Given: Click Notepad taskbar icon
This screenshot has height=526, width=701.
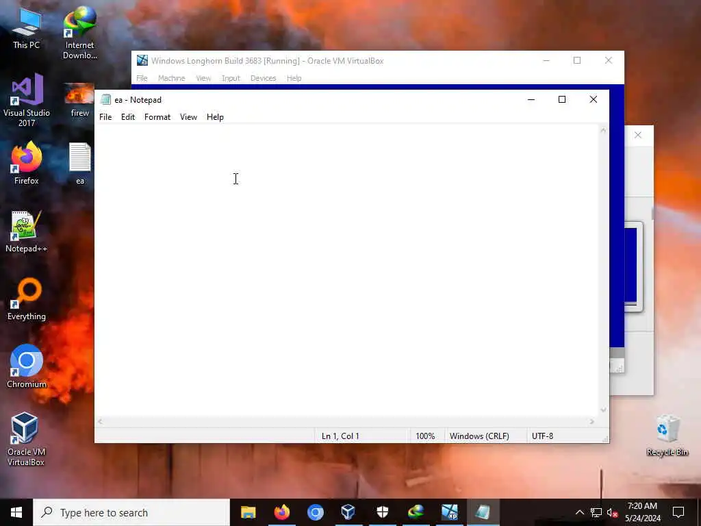Looking at the screenshot, I should [x=483, y=512].
